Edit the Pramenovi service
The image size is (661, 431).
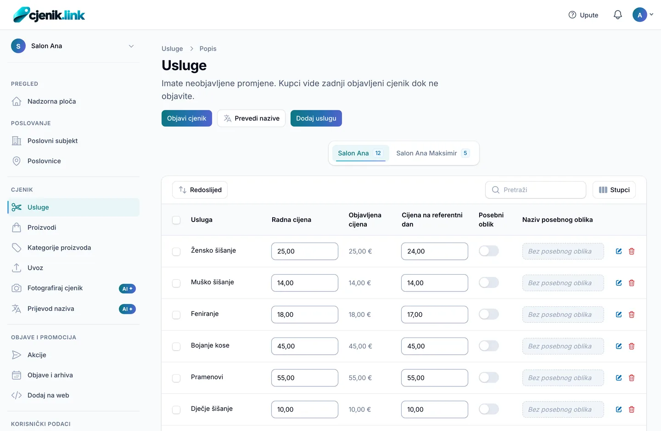point(619,378)
